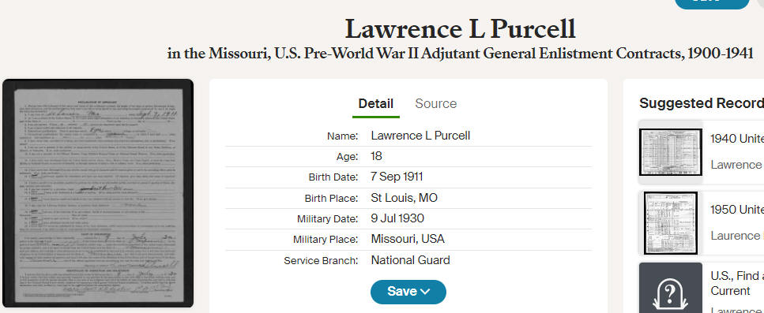This screenshot has width=764, height=313.
Task: Open the 1950 United States census thumbnail
Action: [671, 223]
